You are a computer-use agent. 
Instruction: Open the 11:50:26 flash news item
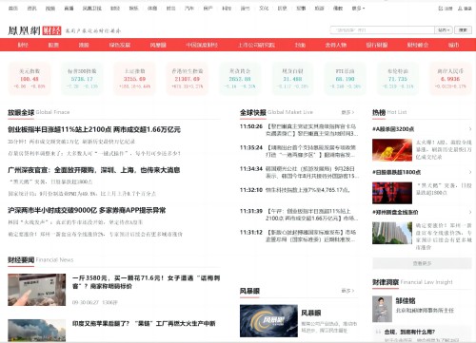point(299,130)
